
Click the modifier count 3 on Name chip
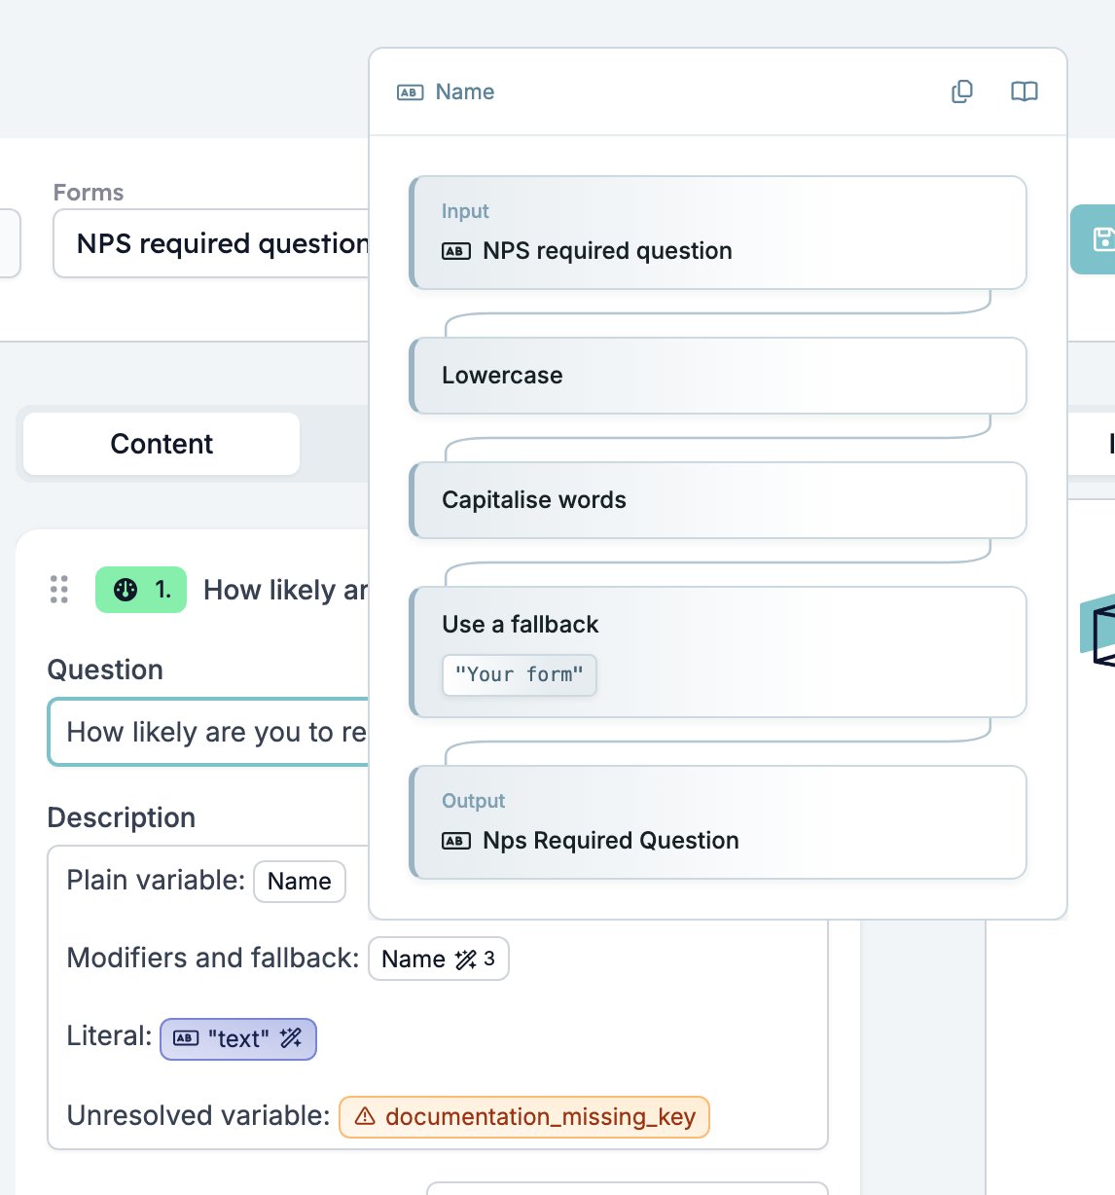[489, 959]
